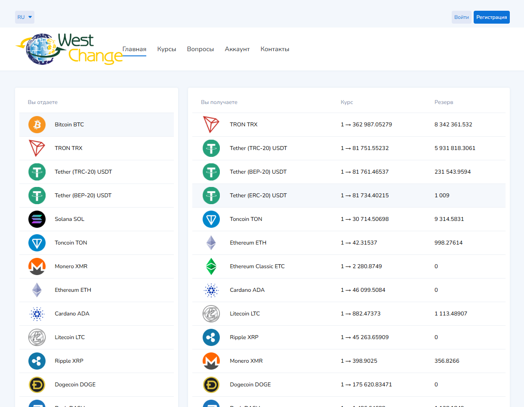The image size is (524, 407).
Task: Open the RU language dropdown
Action: 25,17
